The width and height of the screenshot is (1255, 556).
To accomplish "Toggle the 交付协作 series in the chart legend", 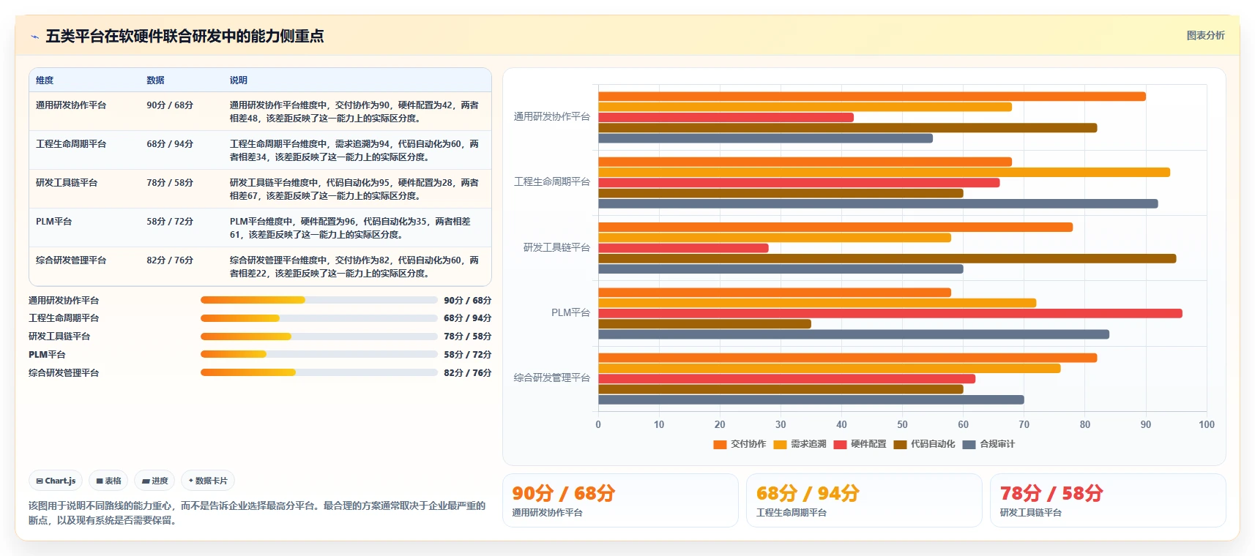I will (x=740, y=444).
